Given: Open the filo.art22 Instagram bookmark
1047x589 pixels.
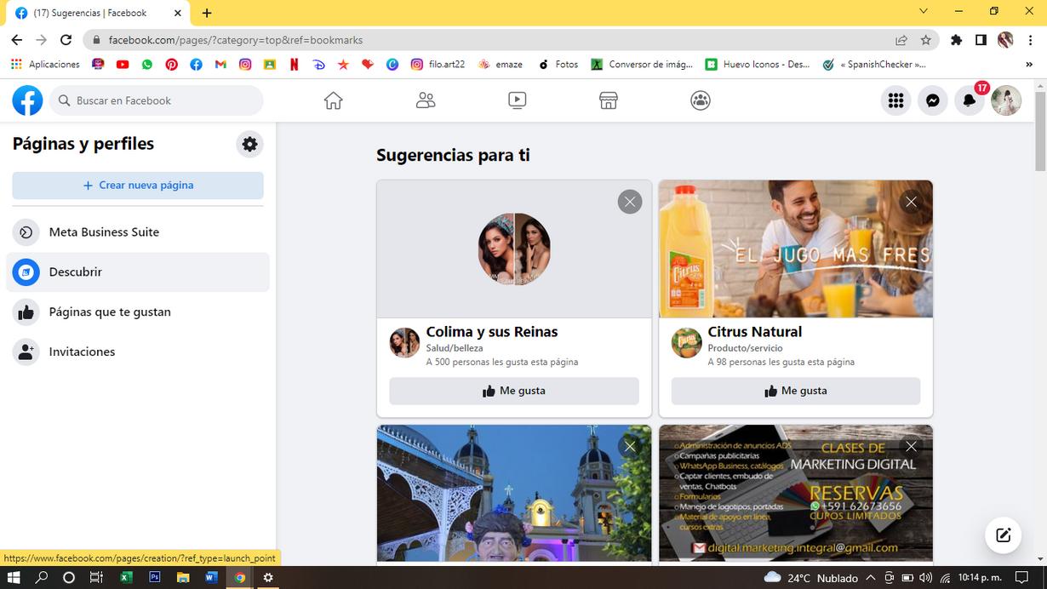Looking at the screenshot, I should (x=438, y=64).
